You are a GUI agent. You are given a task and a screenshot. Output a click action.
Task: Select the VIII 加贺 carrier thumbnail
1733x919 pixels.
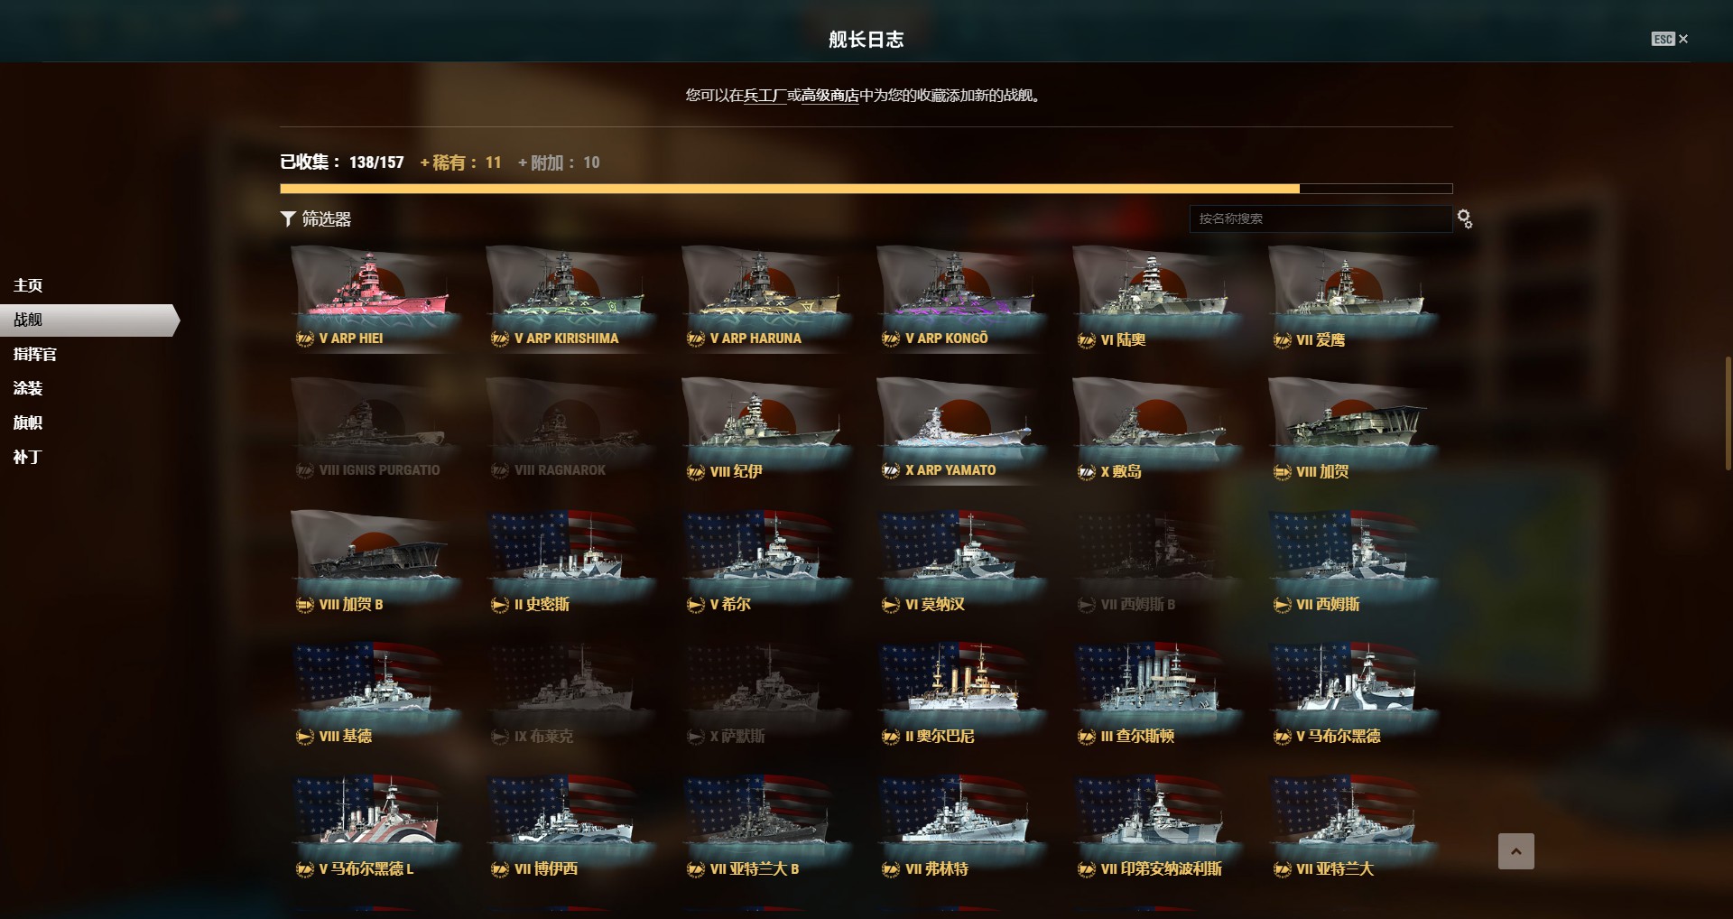click(1353, 429)
